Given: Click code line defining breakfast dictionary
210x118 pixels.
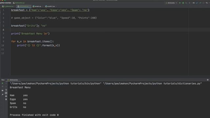Looking at the screenshot, I should (50, 10).
